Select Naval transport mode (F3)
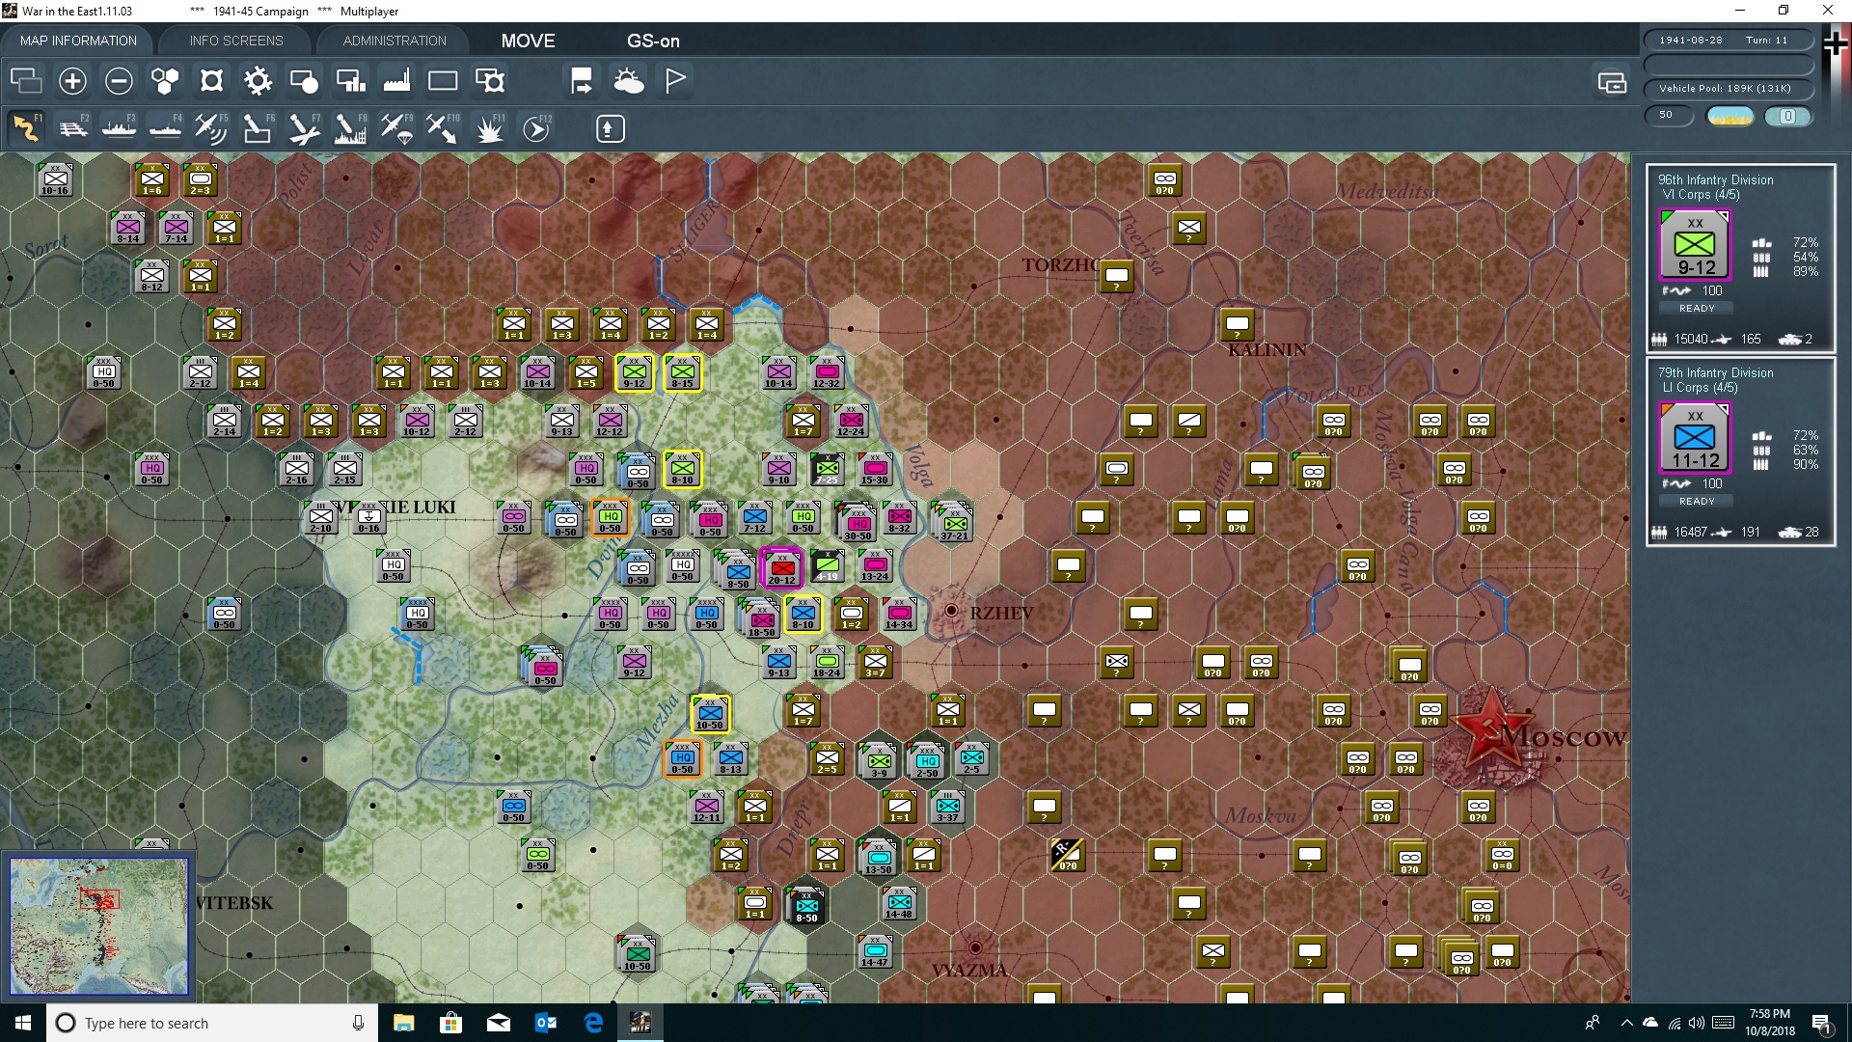1852x1042 pixels. (x=120, y=128)
